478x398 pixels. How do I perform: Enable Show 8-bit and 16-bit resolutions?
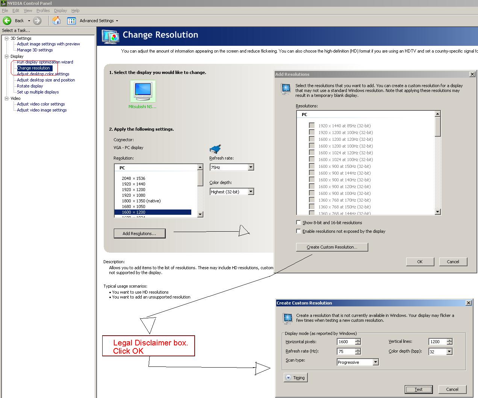tap(299, 223)
